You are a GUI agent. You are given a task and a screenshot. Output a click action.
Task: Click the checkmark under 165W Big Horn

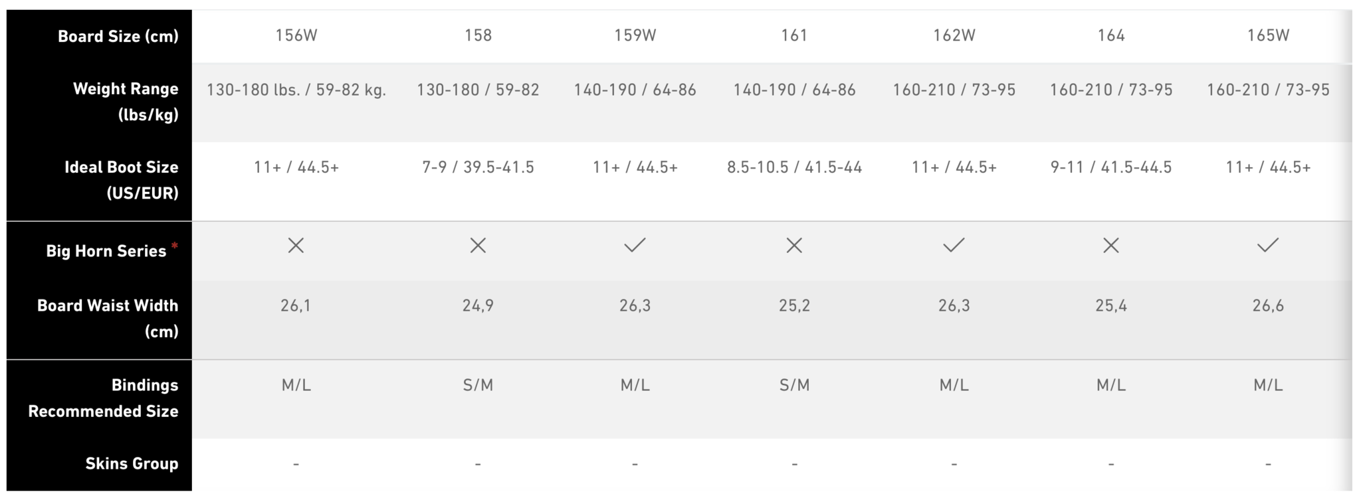1268,246
